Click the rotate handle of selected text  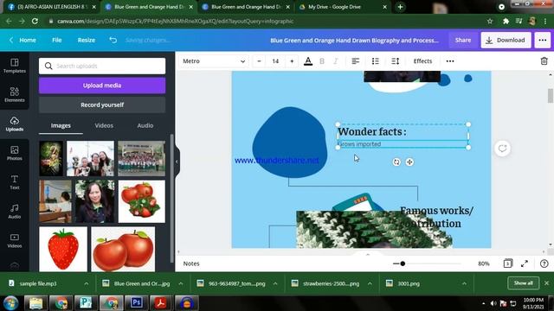pos(396,162)
